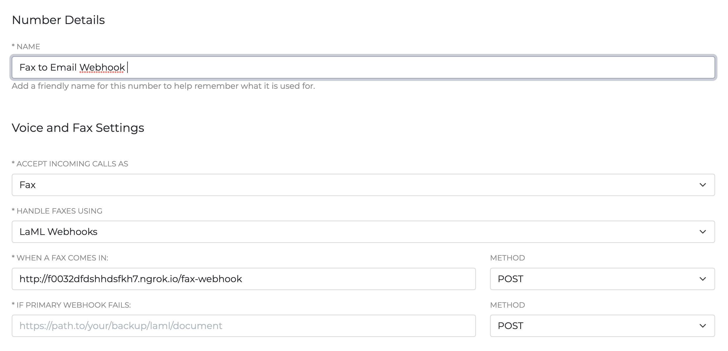Click the ngrok webhook URL text
Image resolution: width=728 pixels, height=351 pixels.
click(x=131, y=279)
